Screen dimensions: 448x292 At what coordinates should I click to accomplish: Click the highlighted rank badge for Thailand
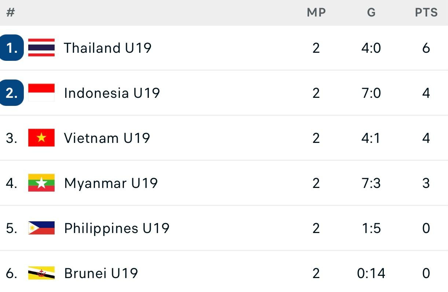point(12,47)
